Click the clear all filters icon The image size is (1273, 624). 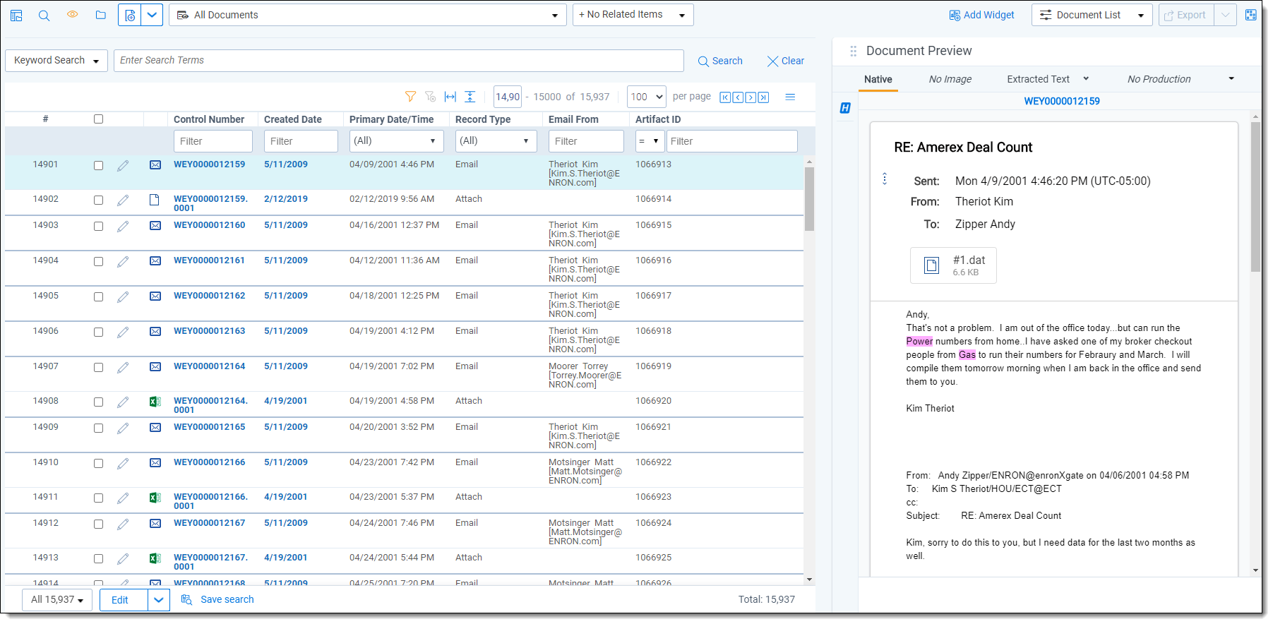point(430,97)
